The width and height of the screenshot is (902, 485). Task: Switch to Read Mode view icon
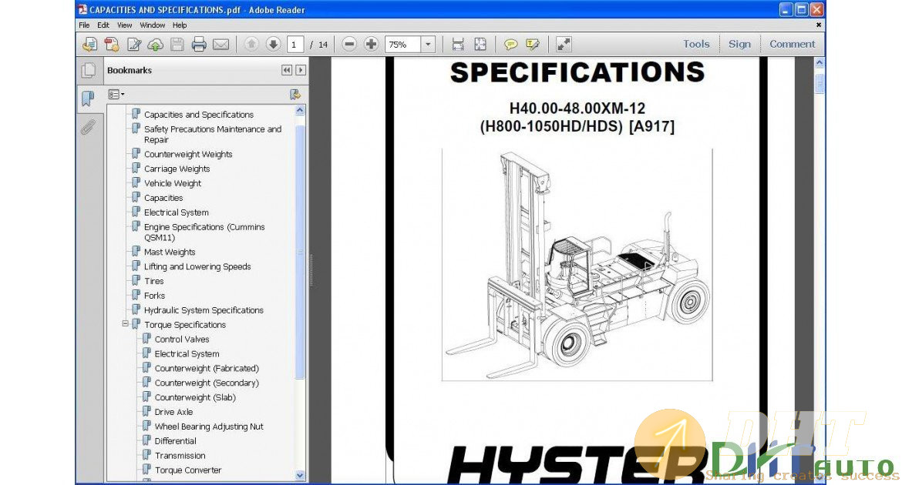pyautogui.click(x=564, y=44)
